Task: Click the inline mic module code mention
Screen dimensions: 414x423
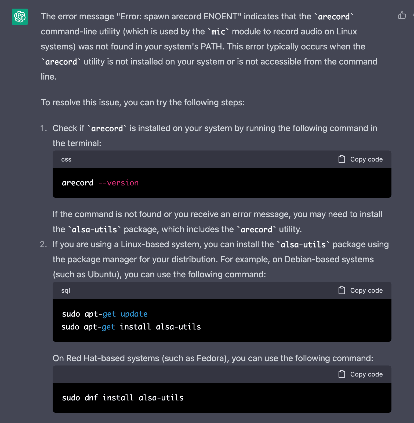Action: click(217, 32)
